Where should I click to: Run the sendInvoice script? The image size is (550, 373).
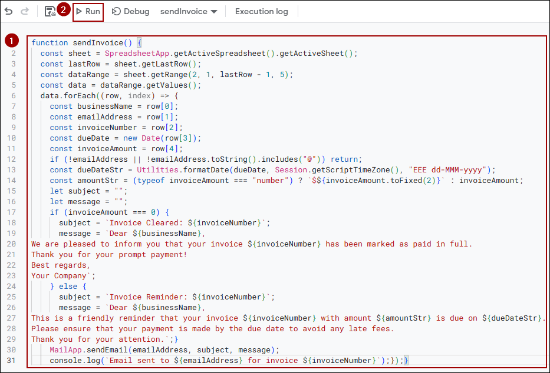click(x=88, y=11)
